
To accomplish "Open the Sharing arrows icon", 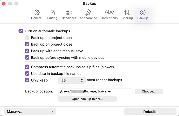I will (127, 12).
